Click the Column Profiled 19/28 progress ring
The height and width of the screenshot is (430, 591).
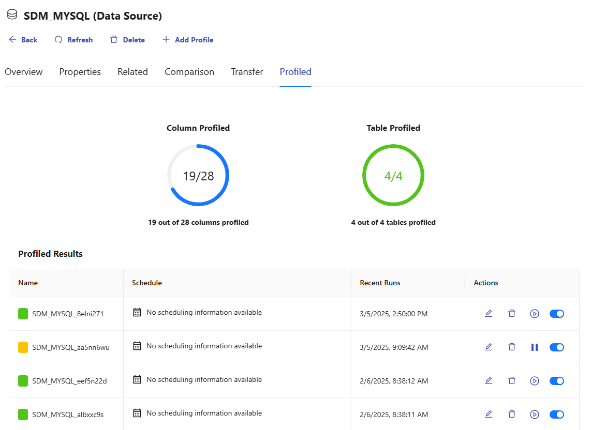tap(198, 175)
